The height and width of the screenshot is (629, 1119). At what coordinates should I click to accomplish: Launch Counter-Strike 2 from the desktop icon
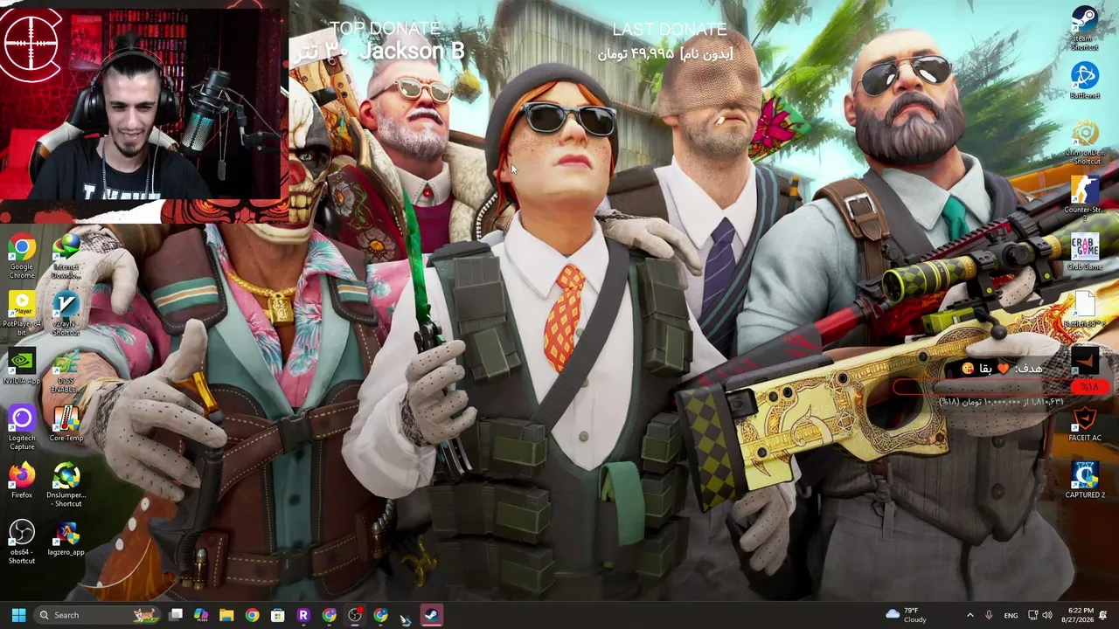[1085, 200]
